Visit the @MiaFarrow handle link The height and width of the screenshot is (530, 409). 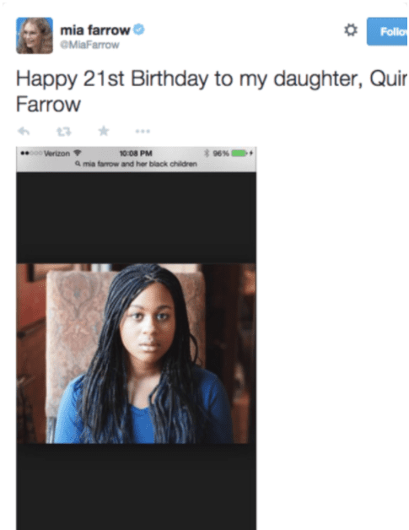click(89, 45)
